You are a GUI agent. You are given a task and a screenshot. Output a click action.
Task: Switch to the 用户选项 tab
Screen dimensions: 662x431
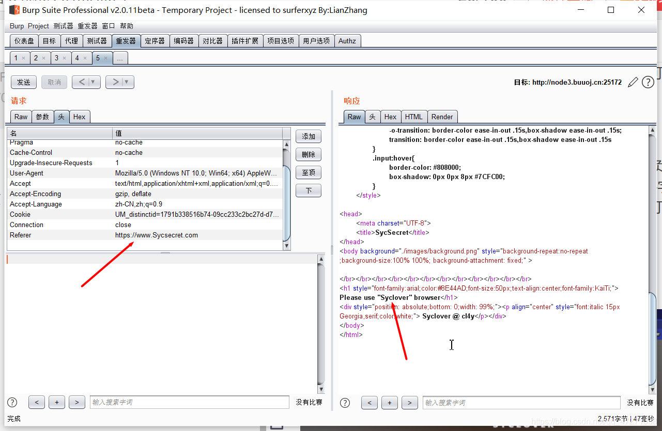point(316,41)
